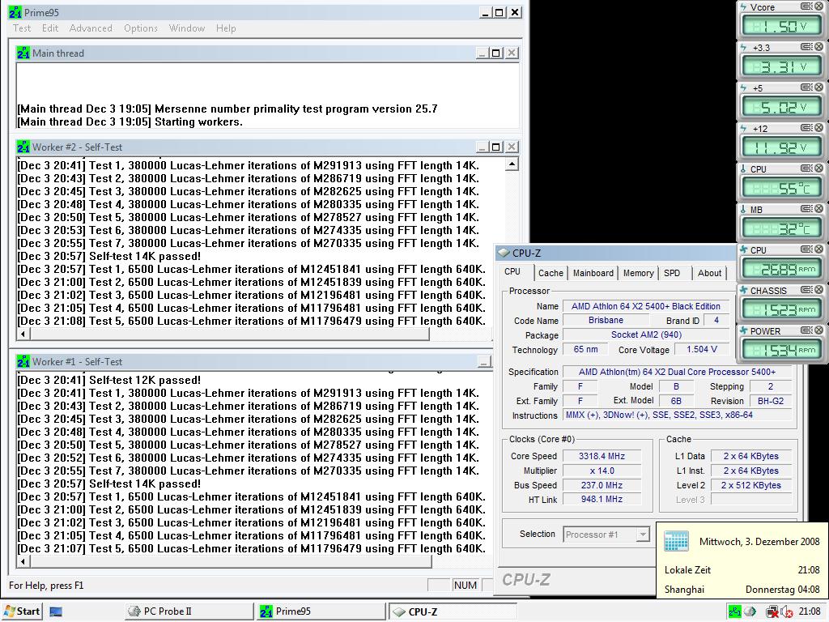Open settings icon on the POWER fan panel
This screenshot has height=622, width=829.
[x=806, y=330]
